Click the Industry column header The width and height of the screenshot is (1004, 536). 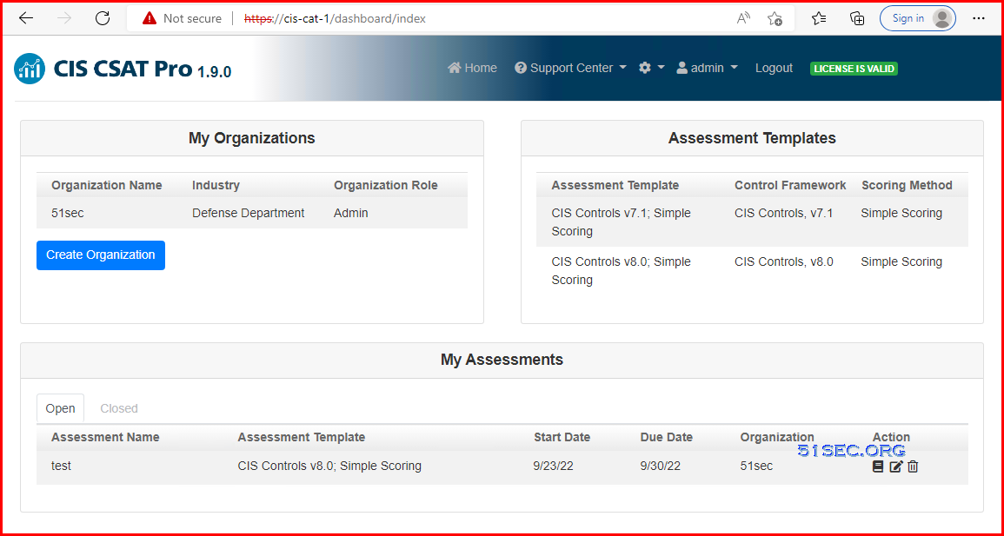tap(216, 186)
